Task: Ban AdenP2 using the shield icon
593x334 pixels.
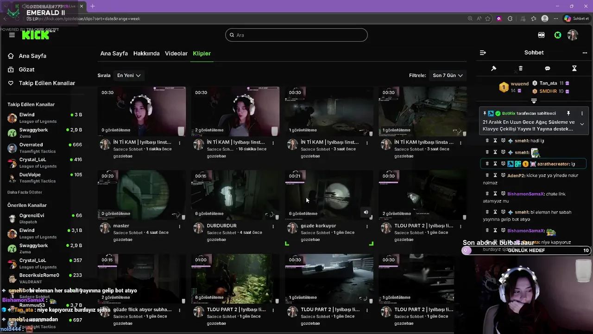Action: point(503,175)
